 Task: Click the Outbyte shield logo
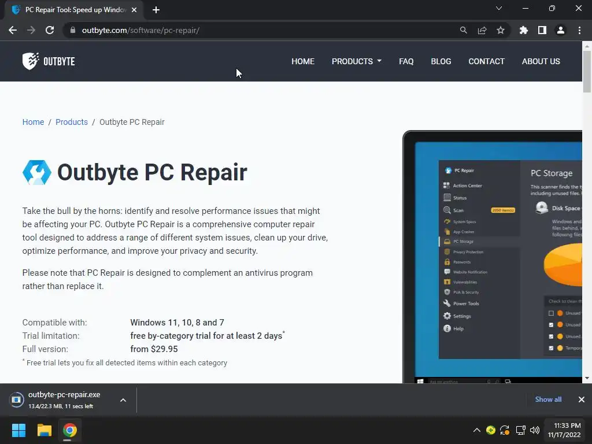click(31, 61)
